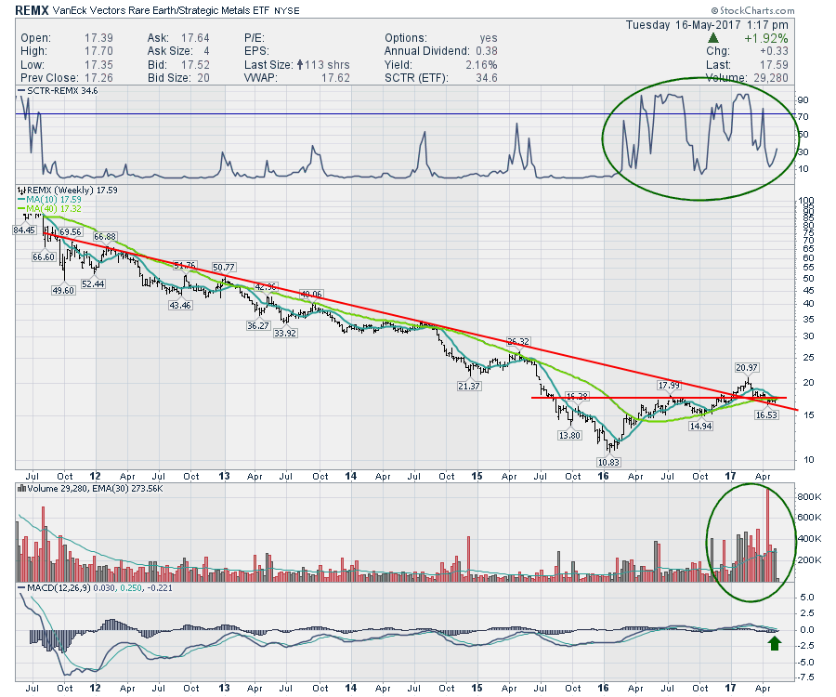
Task: Click the SCTR (ETF) value 34.6 in header
Action: click(x=487, y=78)
